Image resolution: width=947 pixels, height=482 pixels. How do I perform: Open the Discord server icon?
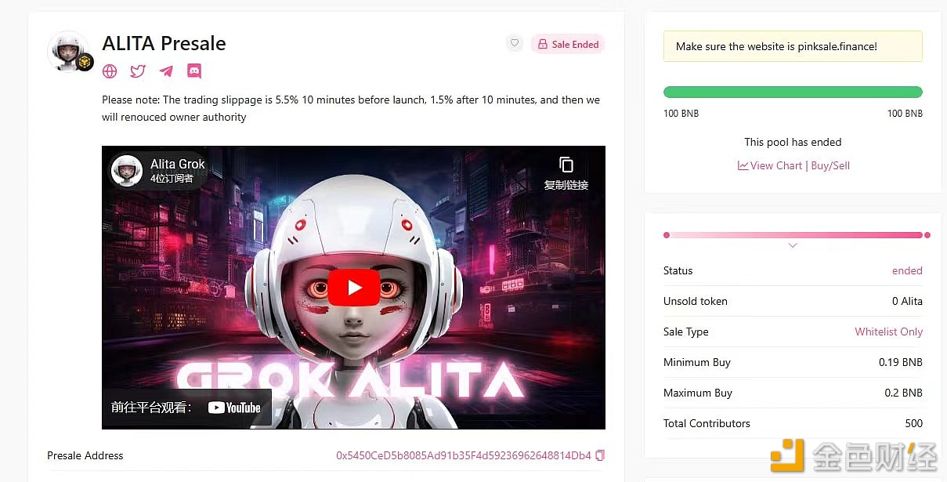click(x=194, y=71)
